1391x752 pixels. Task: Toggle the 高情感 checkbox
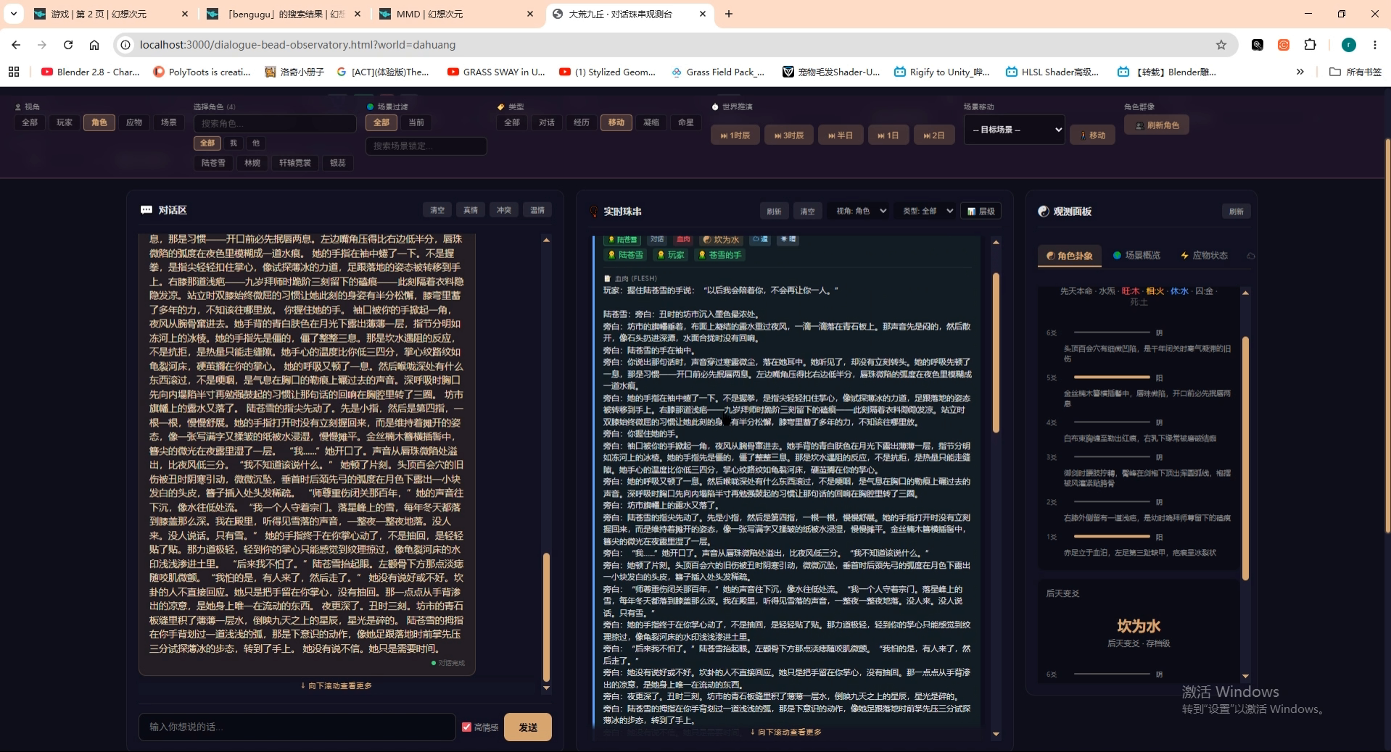[x=466, y=727]
